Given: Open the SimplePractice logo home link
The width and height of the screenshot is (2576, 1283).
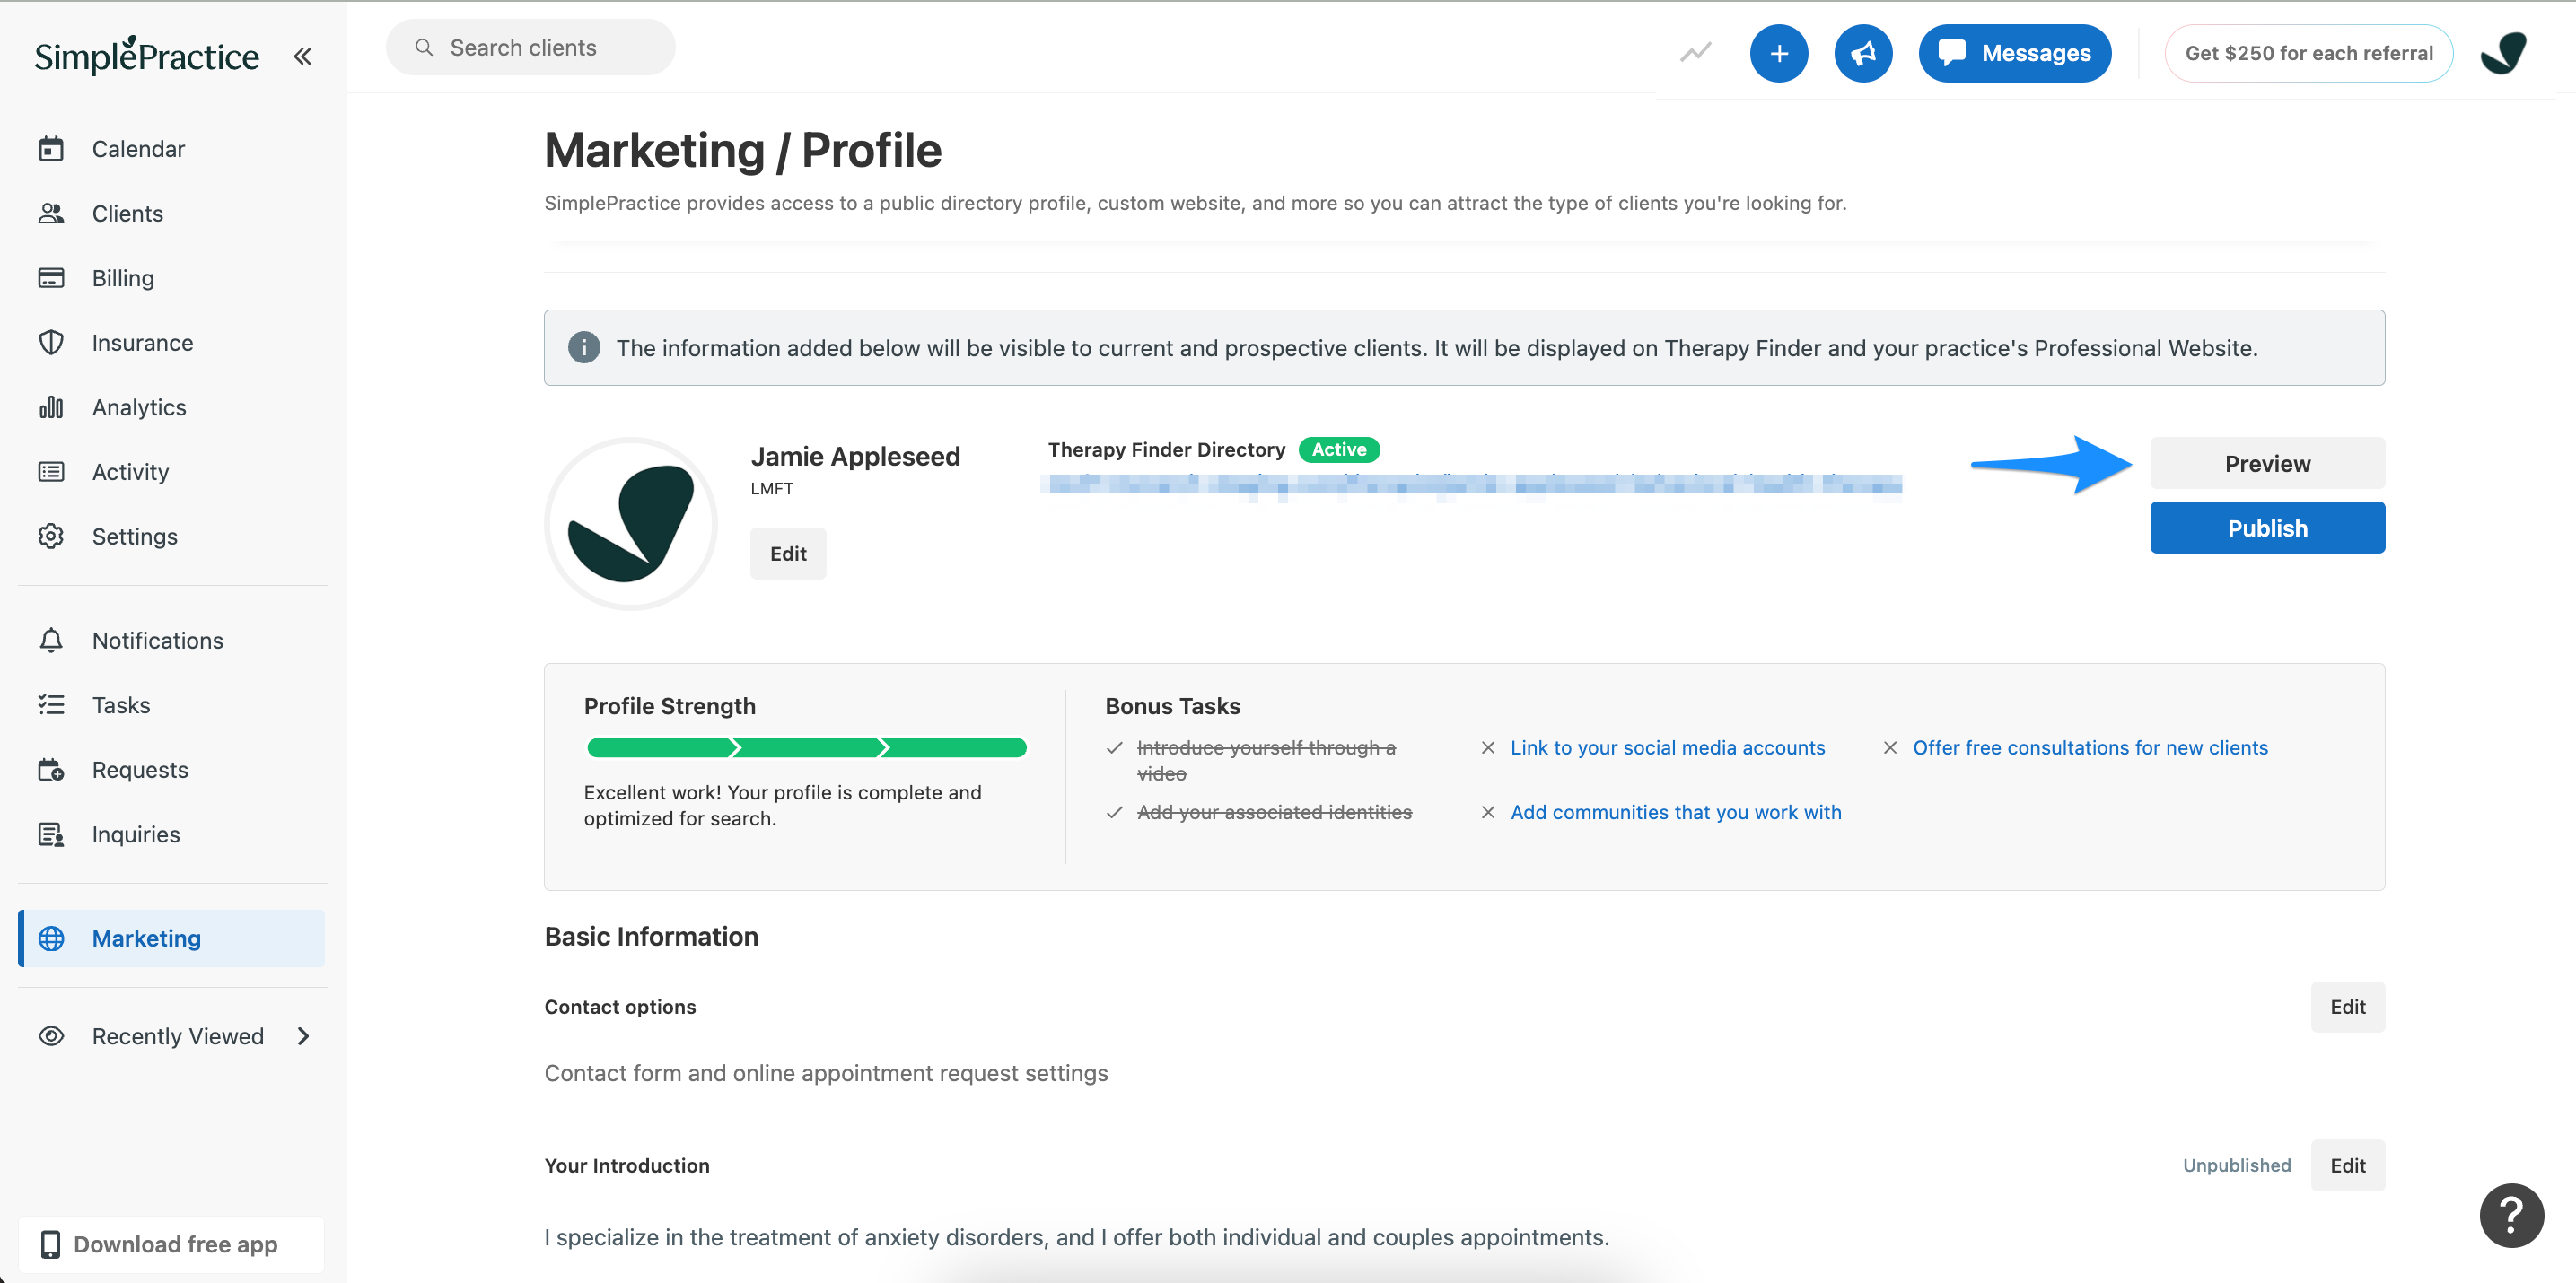Looking at the screenshot, I should tap(147, 56).
